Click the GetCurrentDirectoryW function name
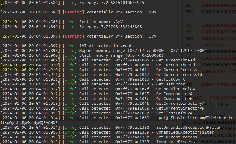Image resolution: width=236 pixels, height=144 pixels. pyautogui.click(x=180, y=108)
